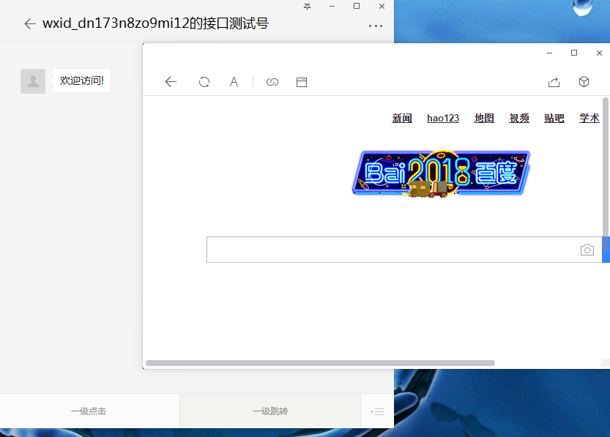Image resolution: width=610 pixels, height=437 pixels.
Task: Click the gray contact avatar in chat
Action: click(33, 81)
